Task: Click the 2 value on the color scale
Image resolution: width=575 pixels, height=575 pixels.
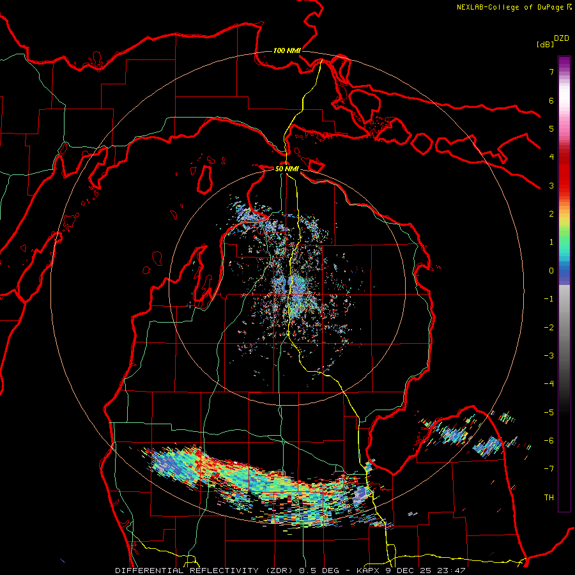Action: pos(551,214)
